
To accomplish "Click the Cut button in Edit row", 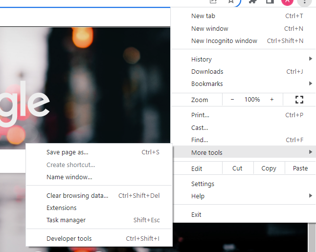I will 237,168.
